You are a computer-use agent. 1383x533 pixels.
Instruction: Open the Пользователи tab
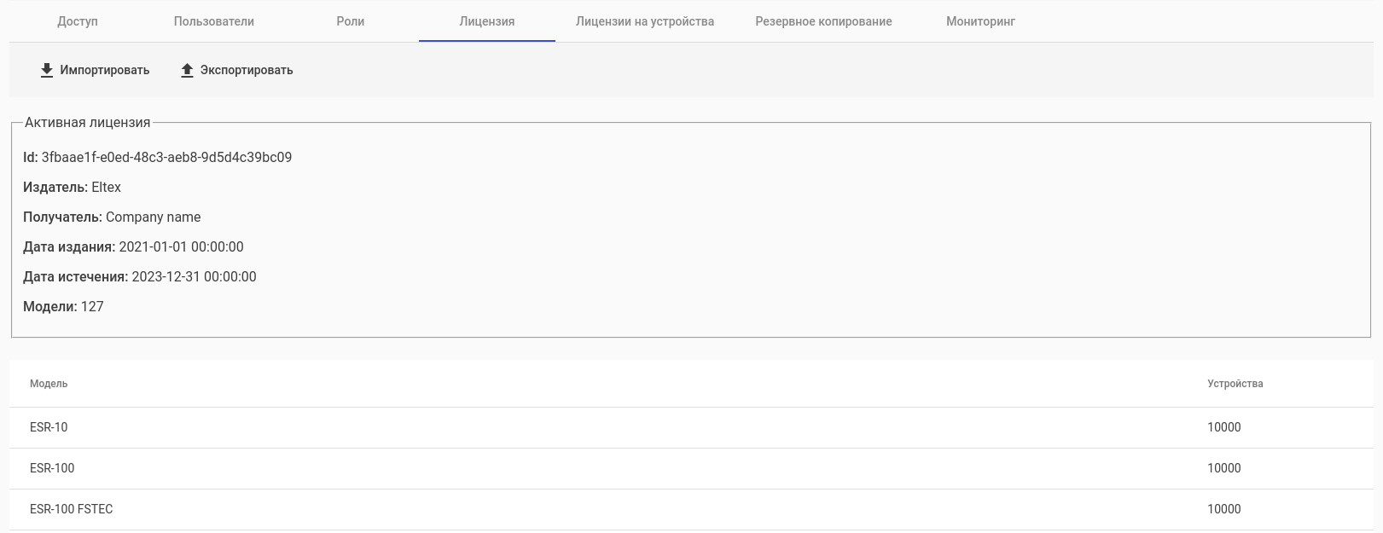click(214, 21)
